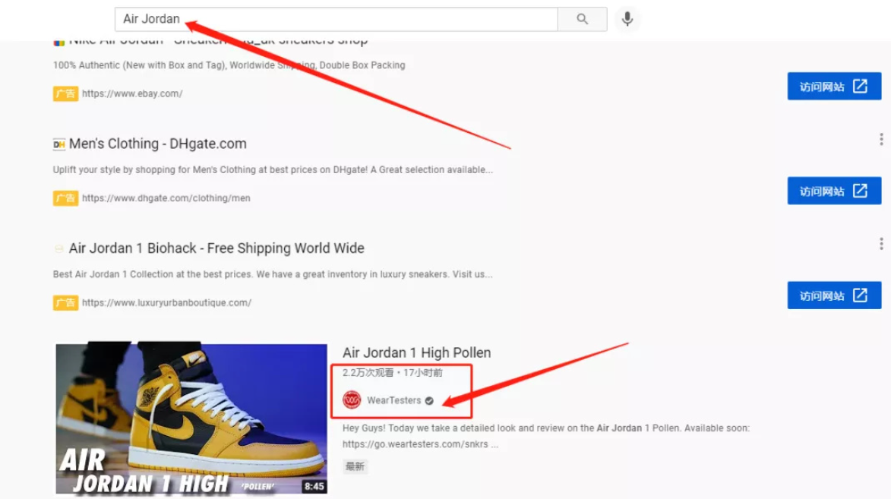Click the external-link icon on eBay's visit button
The width and height of the screenshot is (891, 499).
pos(860,87)
